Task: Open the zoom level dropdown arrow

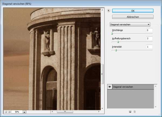Action: [x=24, y=112]
